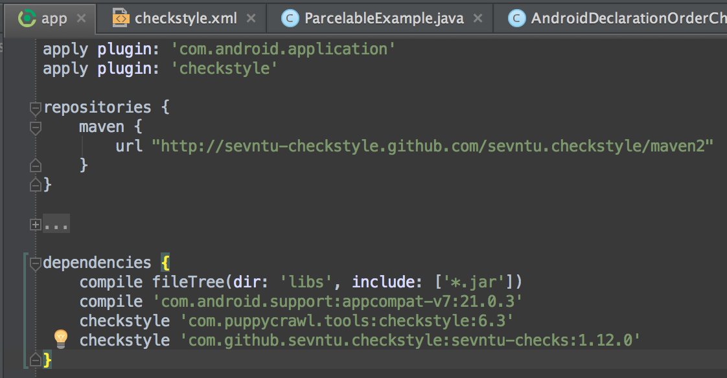Click the class icon on AndroidDeclarationOrderCh tab
This screenshot has height=378, width=727.
[517, 18]
